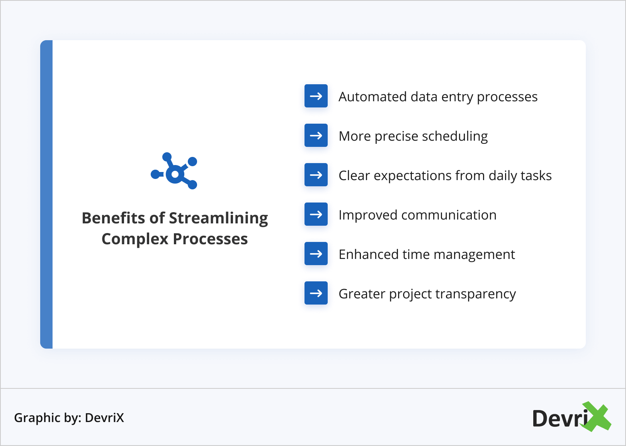The image size is (626, 446).
Task: Click the "Graphic by: DevriX" credit text
Action: point(69,417)
